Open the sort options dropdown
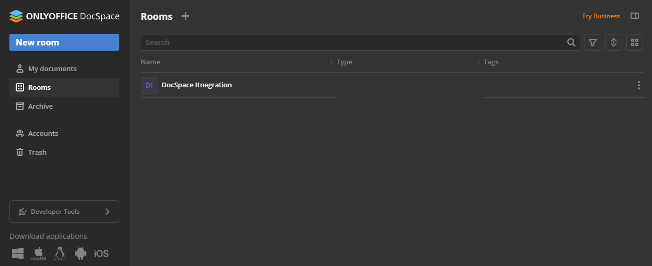The image size is (652, 266). click(614, 42)
